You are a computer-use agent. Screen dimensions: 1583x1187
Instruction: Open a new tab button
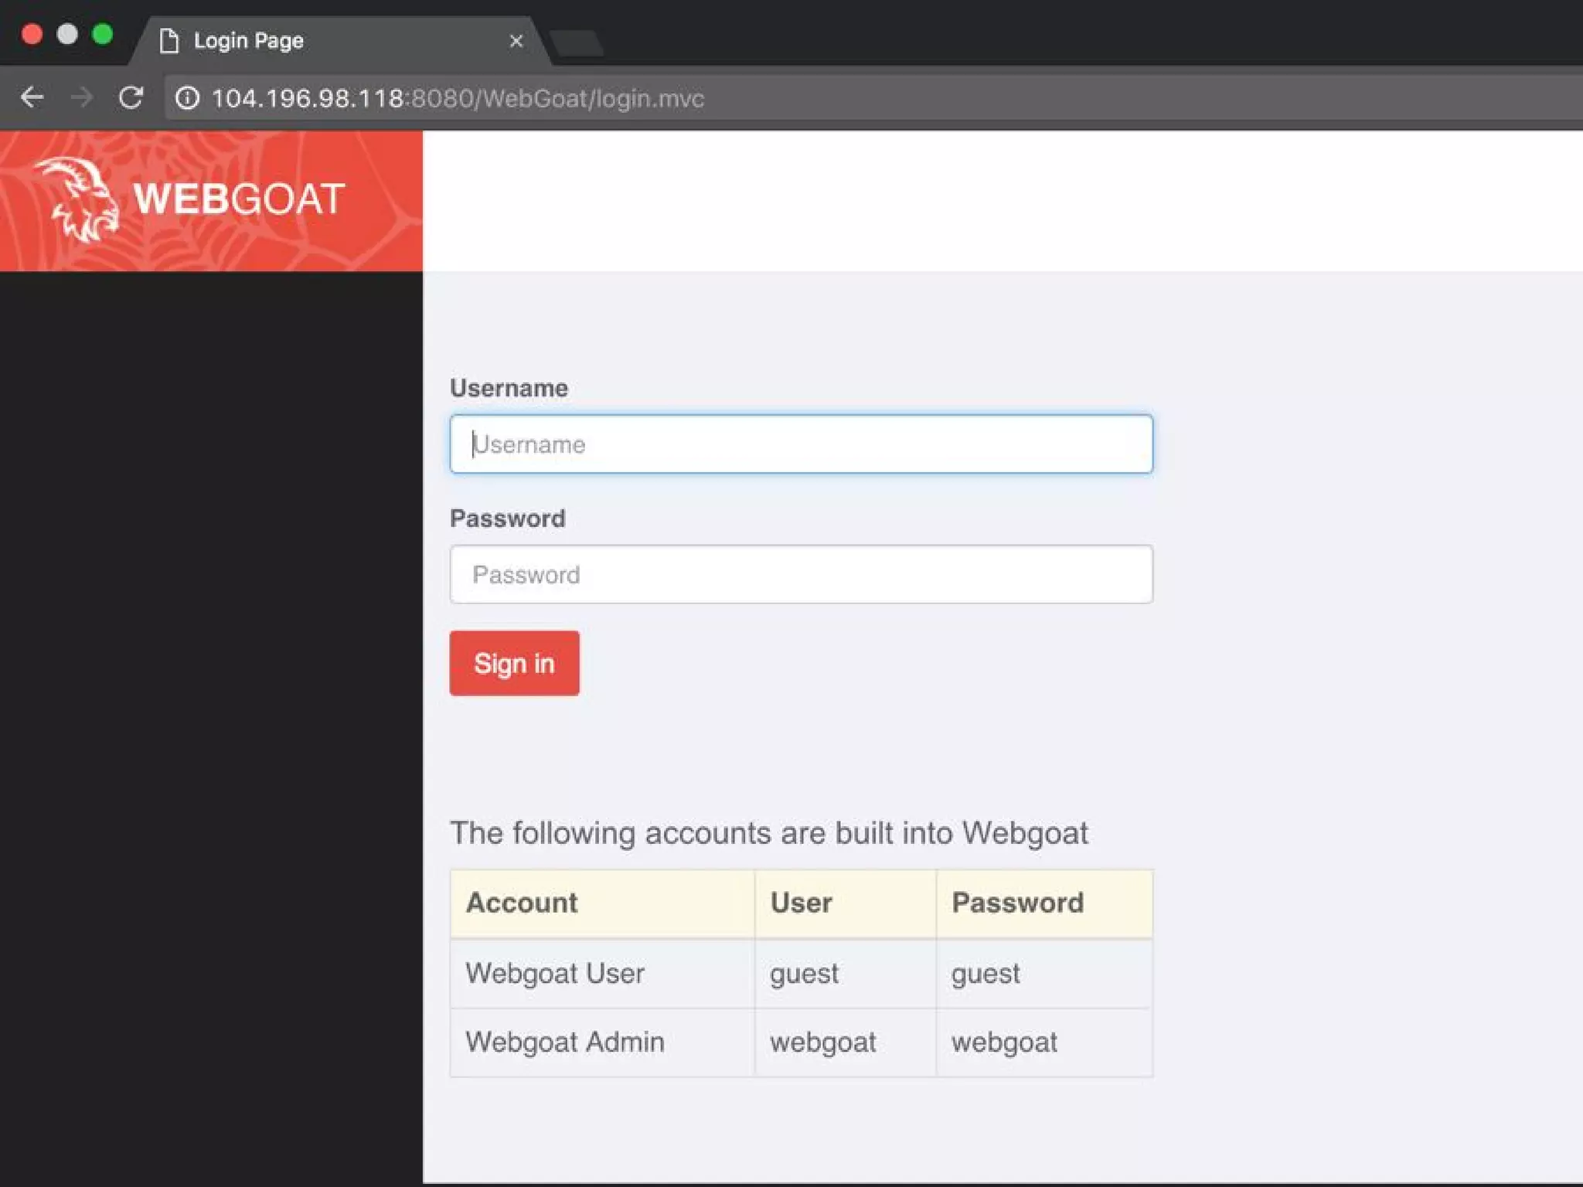pos(577,43)
